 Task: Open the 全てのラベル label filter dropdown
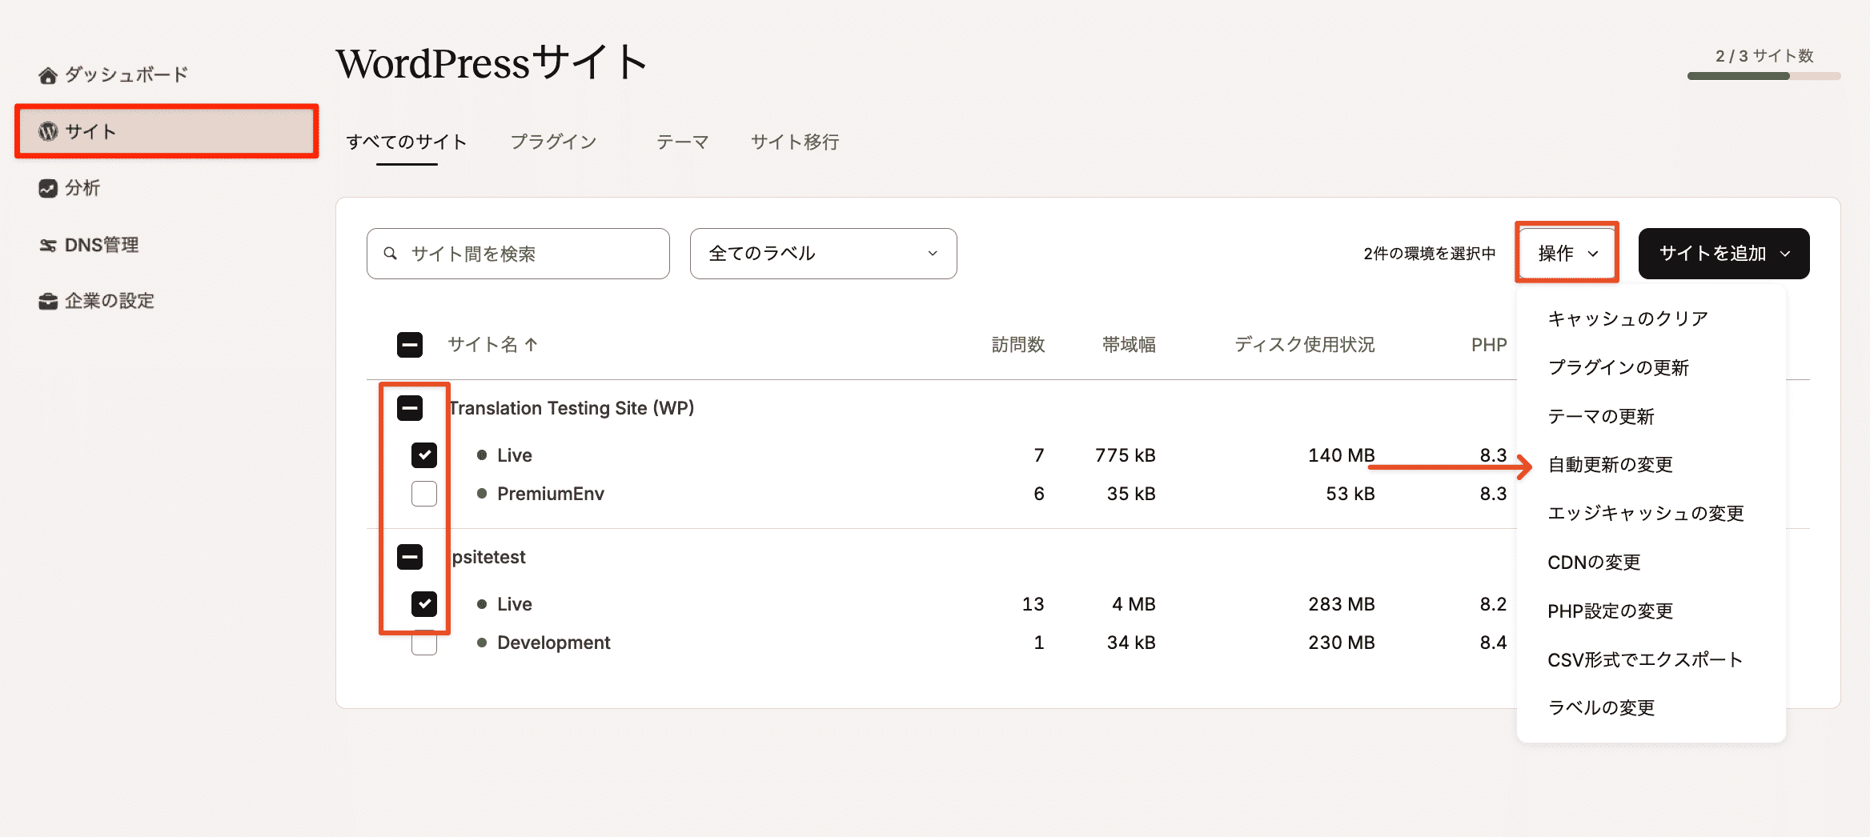[822, 254]
